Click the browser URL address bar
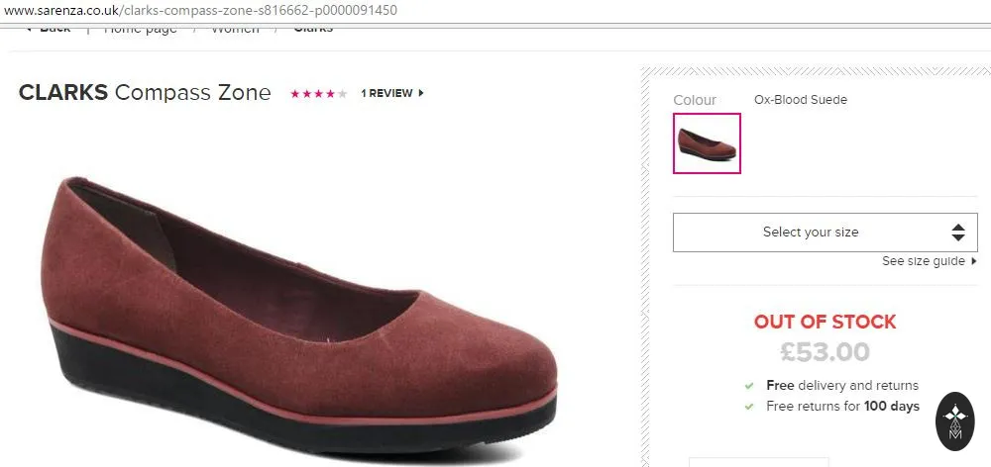The height and width of the screenshot is (467, 991). pyautogui.click(x=495, y=11)
